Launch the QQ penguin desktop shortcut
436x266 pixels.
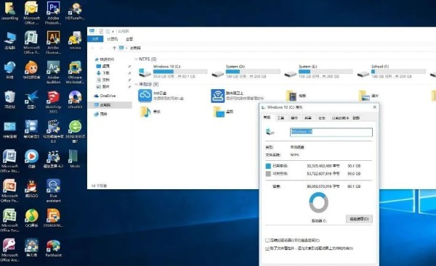[x=31, y=188]
